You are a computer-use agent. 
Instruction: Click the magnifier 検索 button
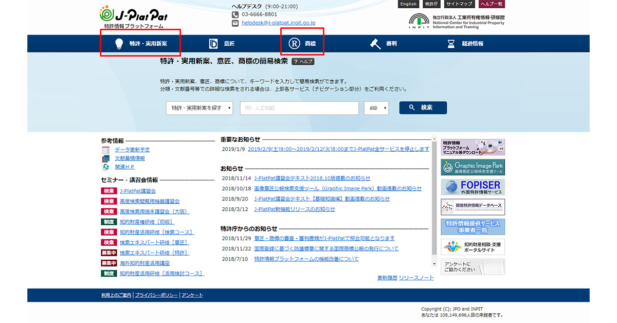point(424,107)
